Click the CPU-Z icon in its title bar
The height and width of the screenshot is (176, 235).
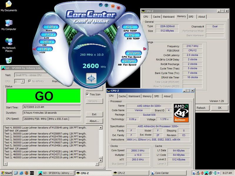coord(108,90)
